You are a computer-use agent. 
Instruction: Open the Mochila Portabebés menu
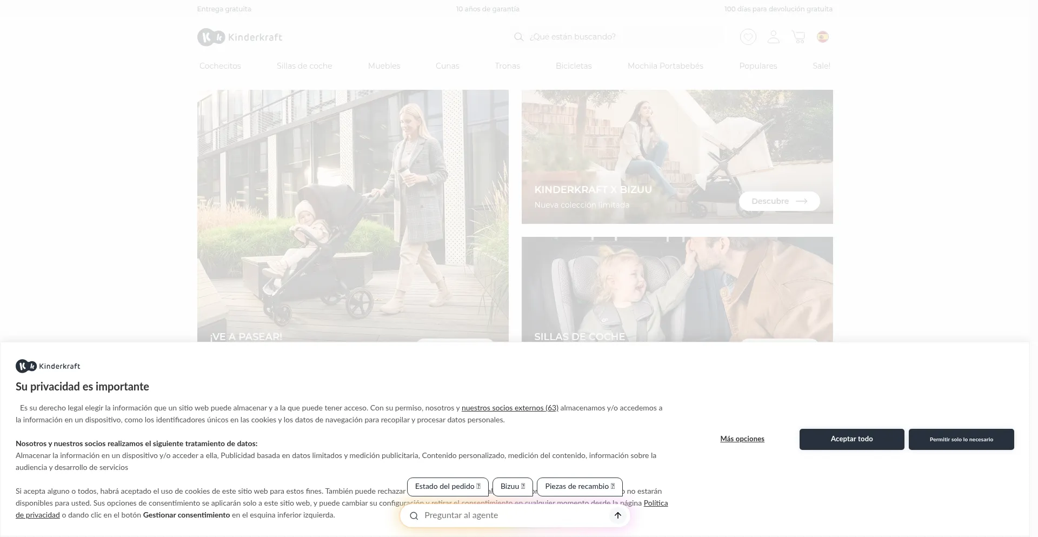point(666,66)
